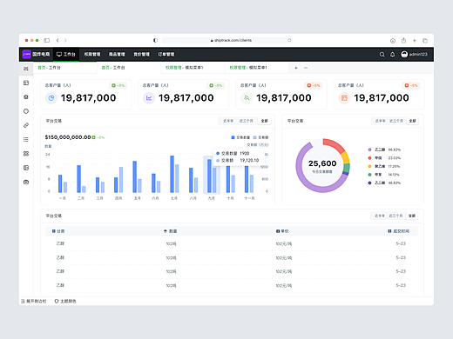Go forward using browser forward arrow
Image resolution: width=453 pixels, height=339 pixels.
pyautogui.click(x=65, y=40)
